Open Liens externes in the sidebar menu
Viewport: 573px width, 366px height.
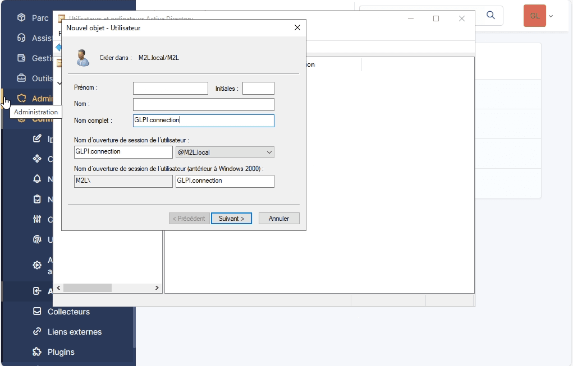(x=75, y=332)
